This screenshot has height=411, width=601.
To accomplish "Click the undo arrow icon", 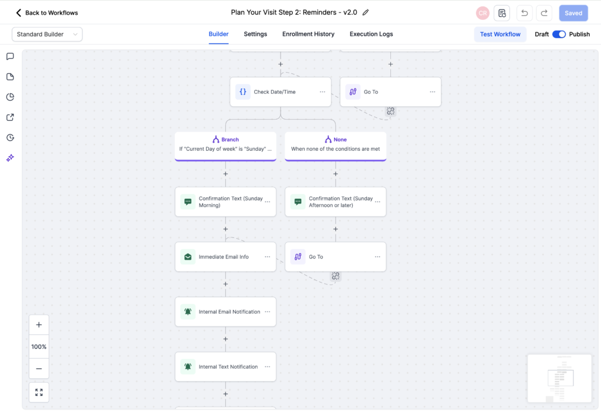I will tap(524, 13).
